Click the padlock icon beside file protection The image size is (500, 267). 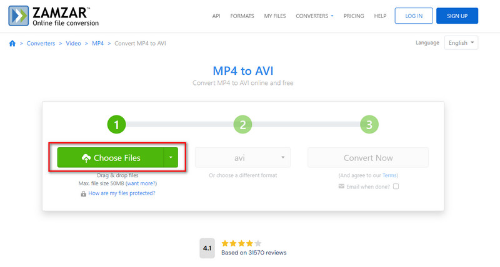pyautogui.click(x=83, y=193)
